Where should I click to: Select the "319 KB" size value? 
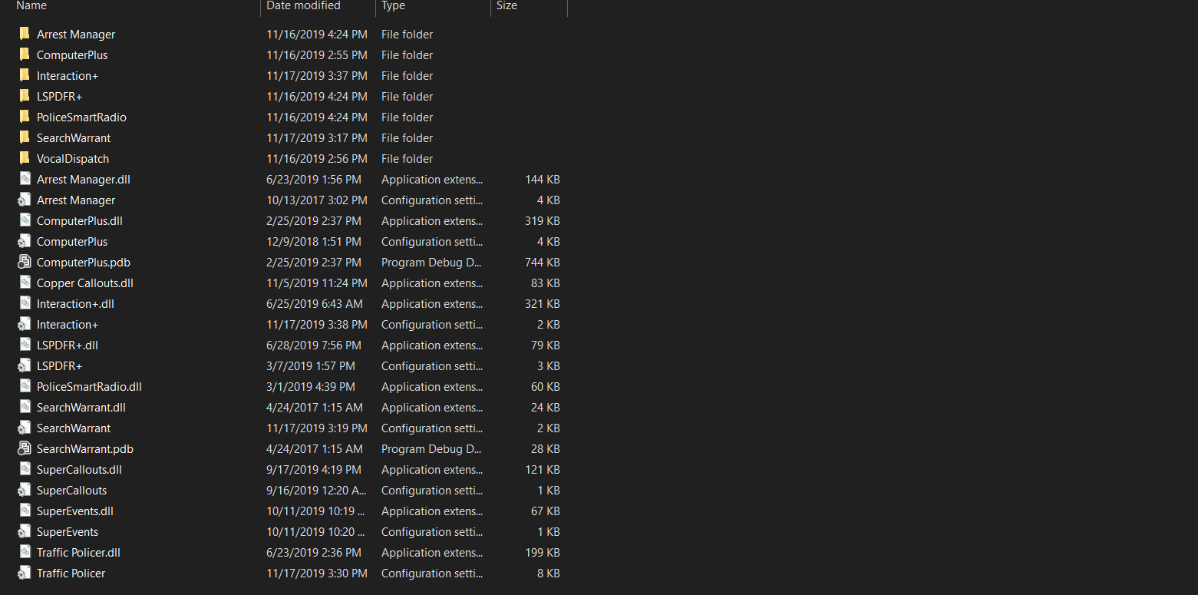coord(543,220)
